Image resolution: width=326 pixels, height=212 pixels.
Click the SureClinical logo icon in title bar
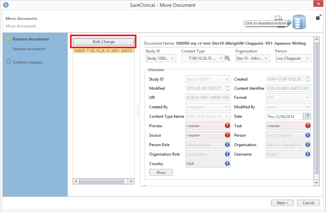6,5
